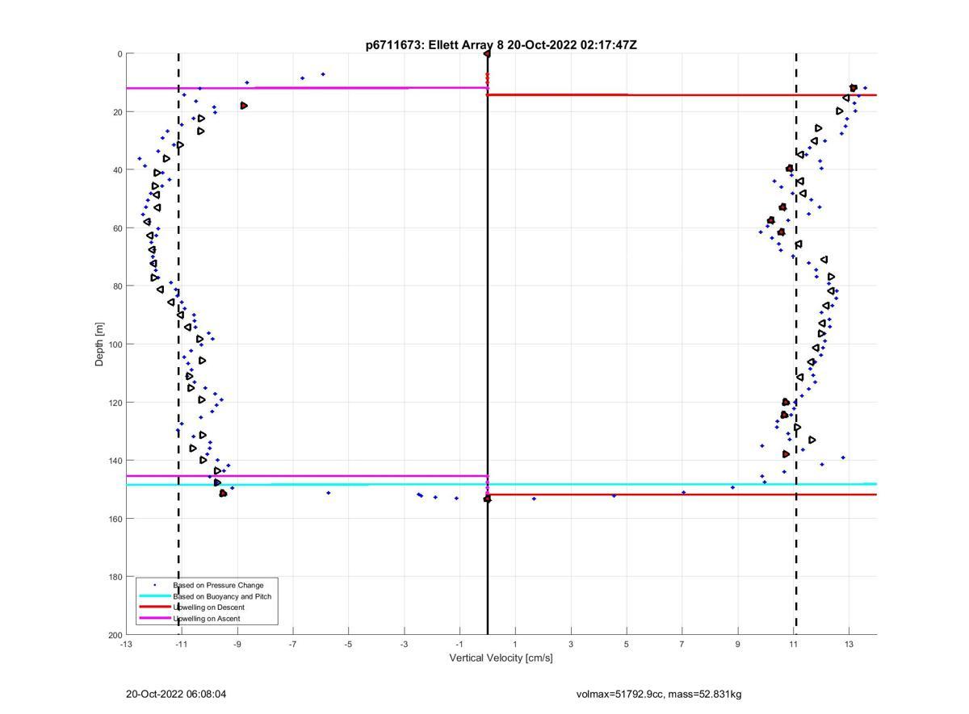
Task: Select the 'Vertical Velocity [cm/s]' x-axis label
Action: pyautogui.click(x=501, y=658)
